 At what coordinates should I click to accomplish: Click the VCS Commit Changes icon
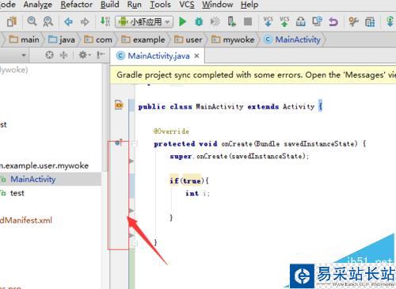click(284, 21)
